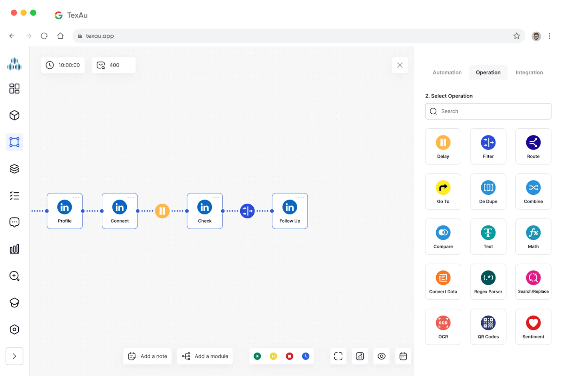Bookmark this page with the star
The image size is (563, 376).
coord(516,36)
